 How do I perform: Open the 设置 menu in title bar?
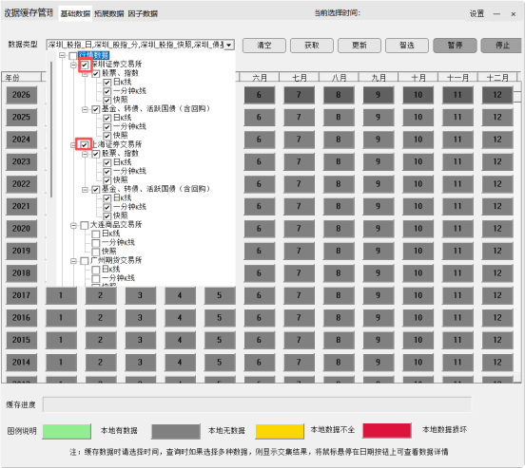point(476,13)
